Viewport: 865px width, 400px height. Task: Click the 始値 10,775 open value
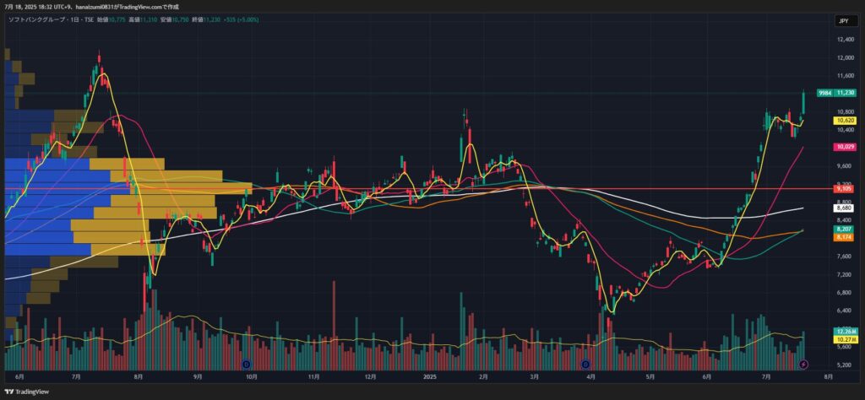tap(112, 19)
